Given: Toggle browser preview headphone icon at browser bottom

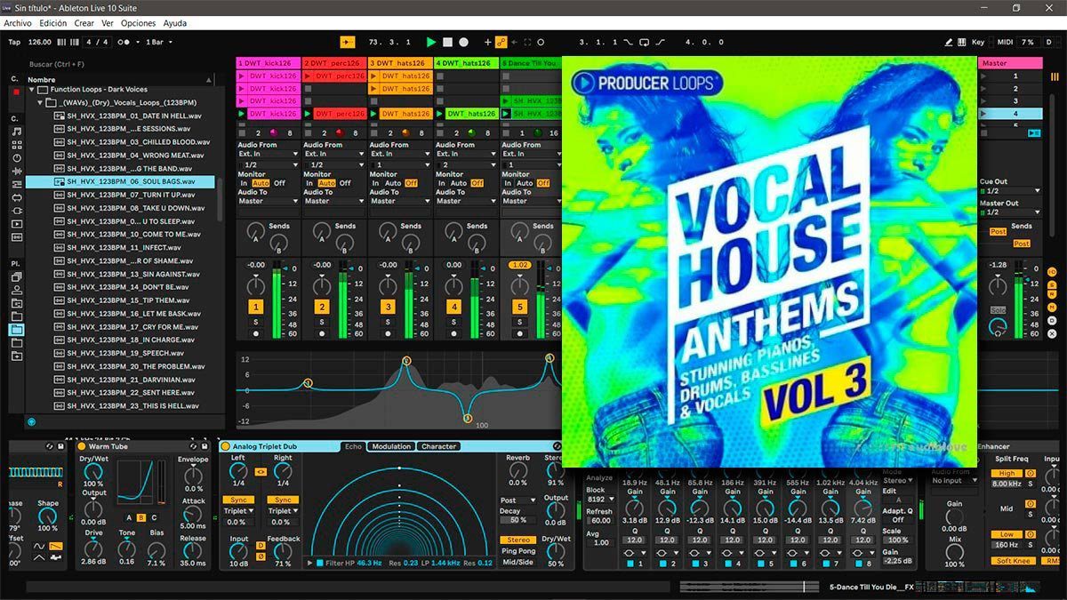Looking at the screenshot, I should click(32, 421).
